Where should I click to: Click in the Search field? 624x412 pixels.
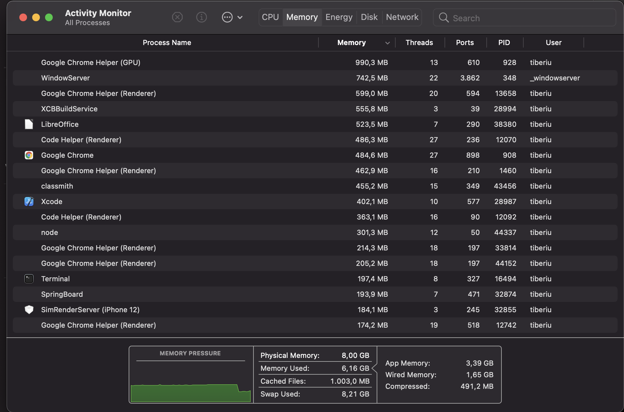click(x=531, y=18)
